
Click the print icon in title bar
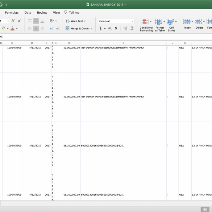pos(1,5)
